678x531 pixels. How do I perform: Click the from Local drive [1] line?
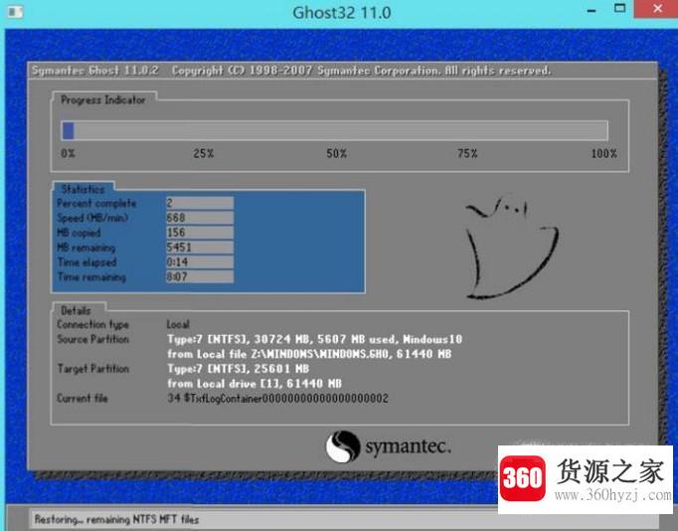click(x=254, y=384)
